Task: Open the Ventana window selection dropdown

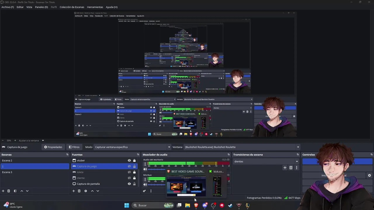Action: coord(242,147)
